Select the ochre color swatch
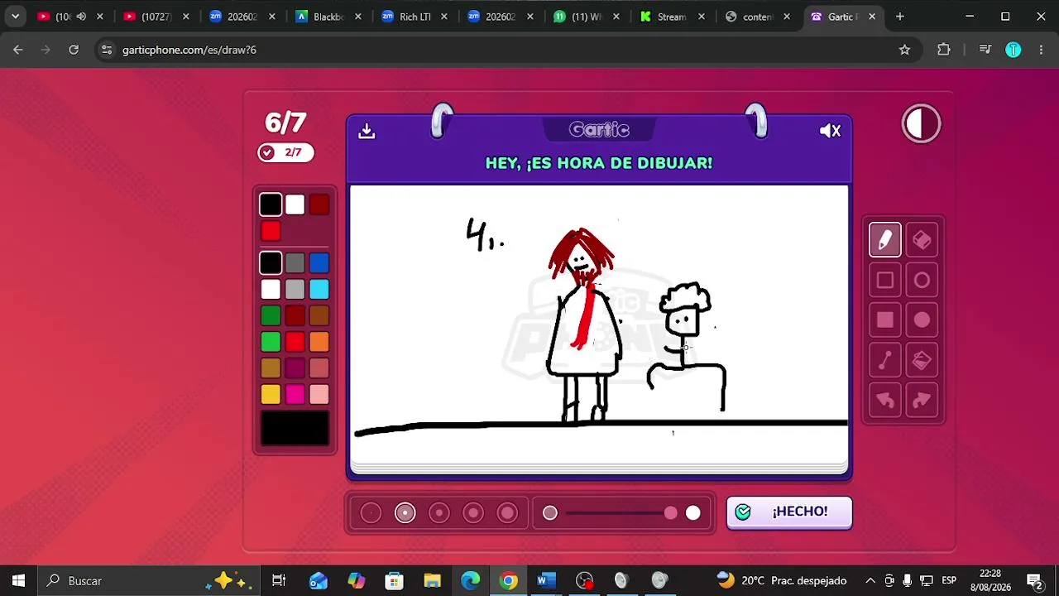Screen dimensions: 1059x596 click(271, 368)
